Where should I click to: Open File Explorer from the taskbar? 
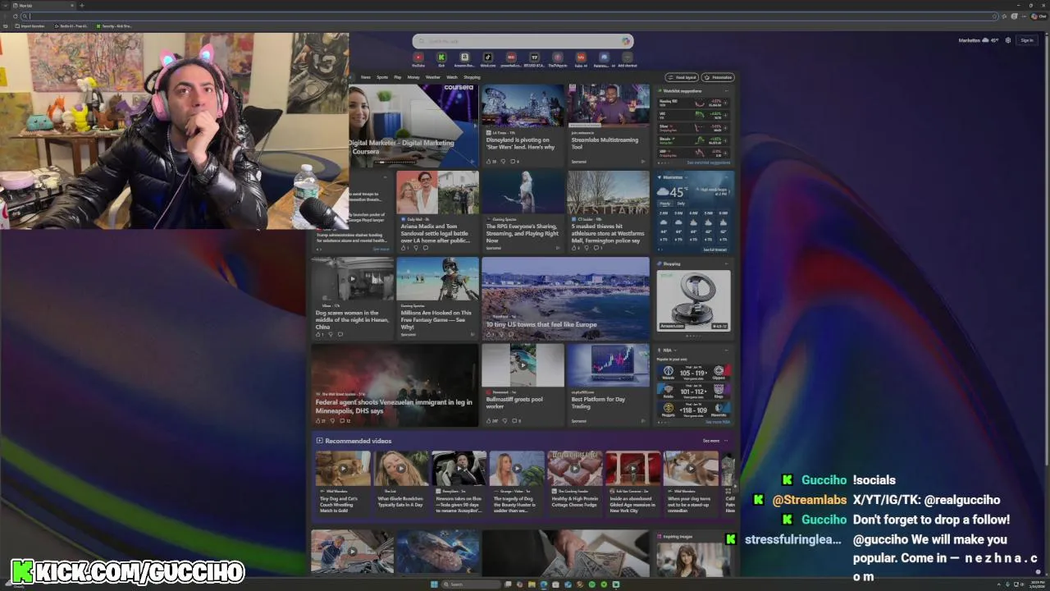click(532, 584)
